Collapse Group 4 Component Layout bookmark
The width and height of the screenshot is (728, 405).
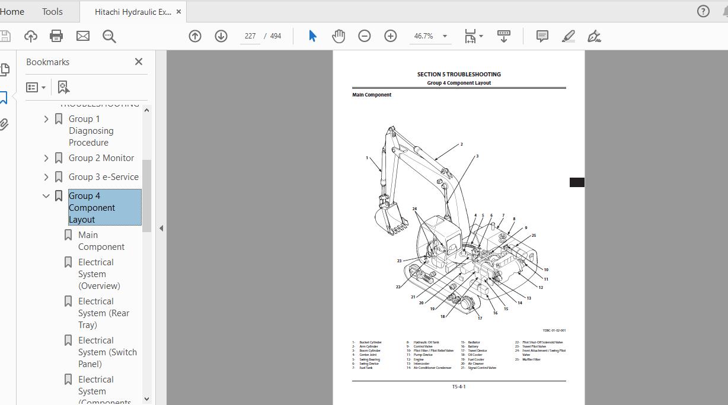click(x=46, y=196)
